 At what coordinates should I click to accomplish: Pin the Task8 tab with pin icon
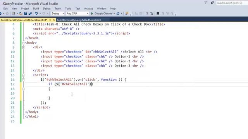point(50,20)
